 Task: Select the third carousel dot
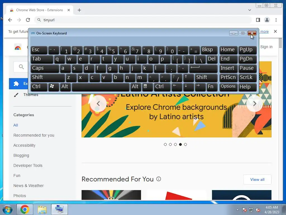coord(175,144)
